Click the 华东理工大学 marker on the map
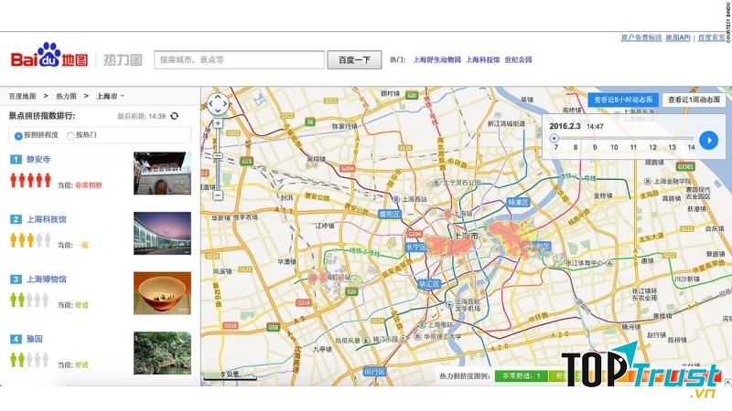This screenshot has width=732, height=411. (x=417, y=336)
